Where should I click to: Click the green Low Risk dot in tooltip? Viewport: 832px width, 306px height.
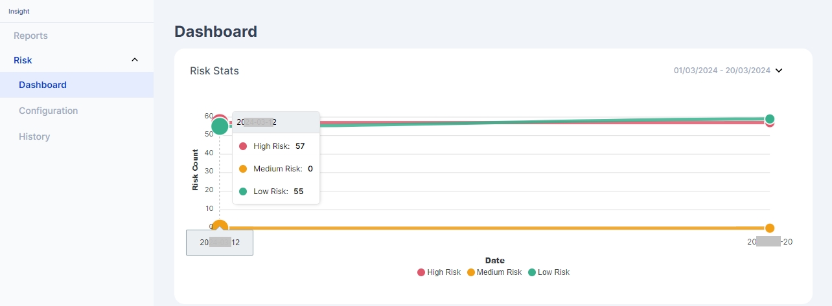(x=243, y=191)
